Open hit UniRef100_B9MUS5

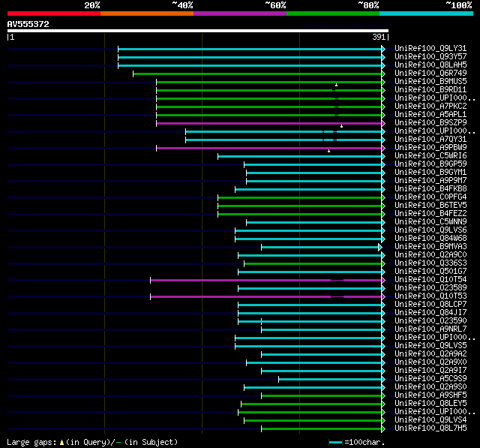430,82
